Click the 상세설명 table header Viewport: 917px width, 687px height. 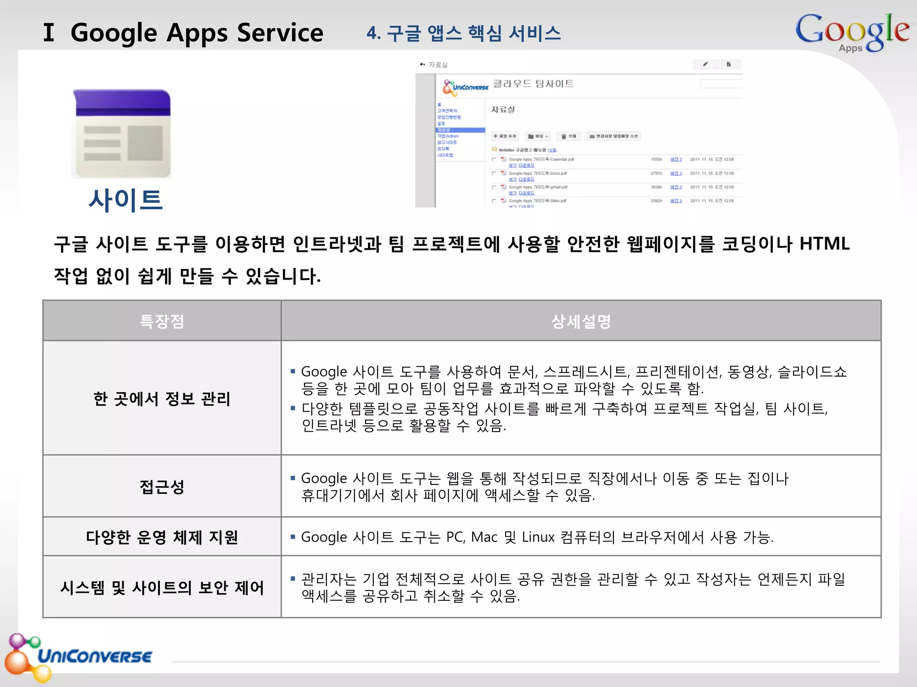[581, 321]
